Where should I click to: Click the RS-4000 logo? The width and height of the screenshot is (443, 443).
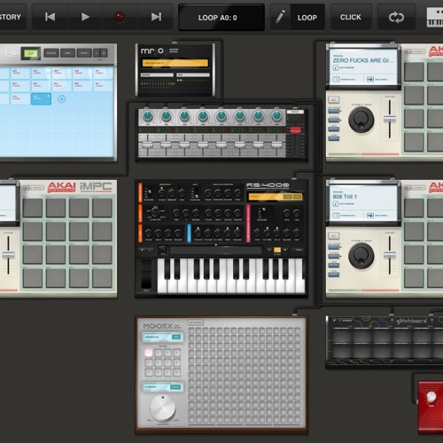pos(268,185)
